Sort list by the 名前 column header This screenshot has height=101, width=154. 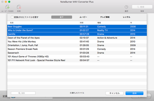(x=43, y=23)
